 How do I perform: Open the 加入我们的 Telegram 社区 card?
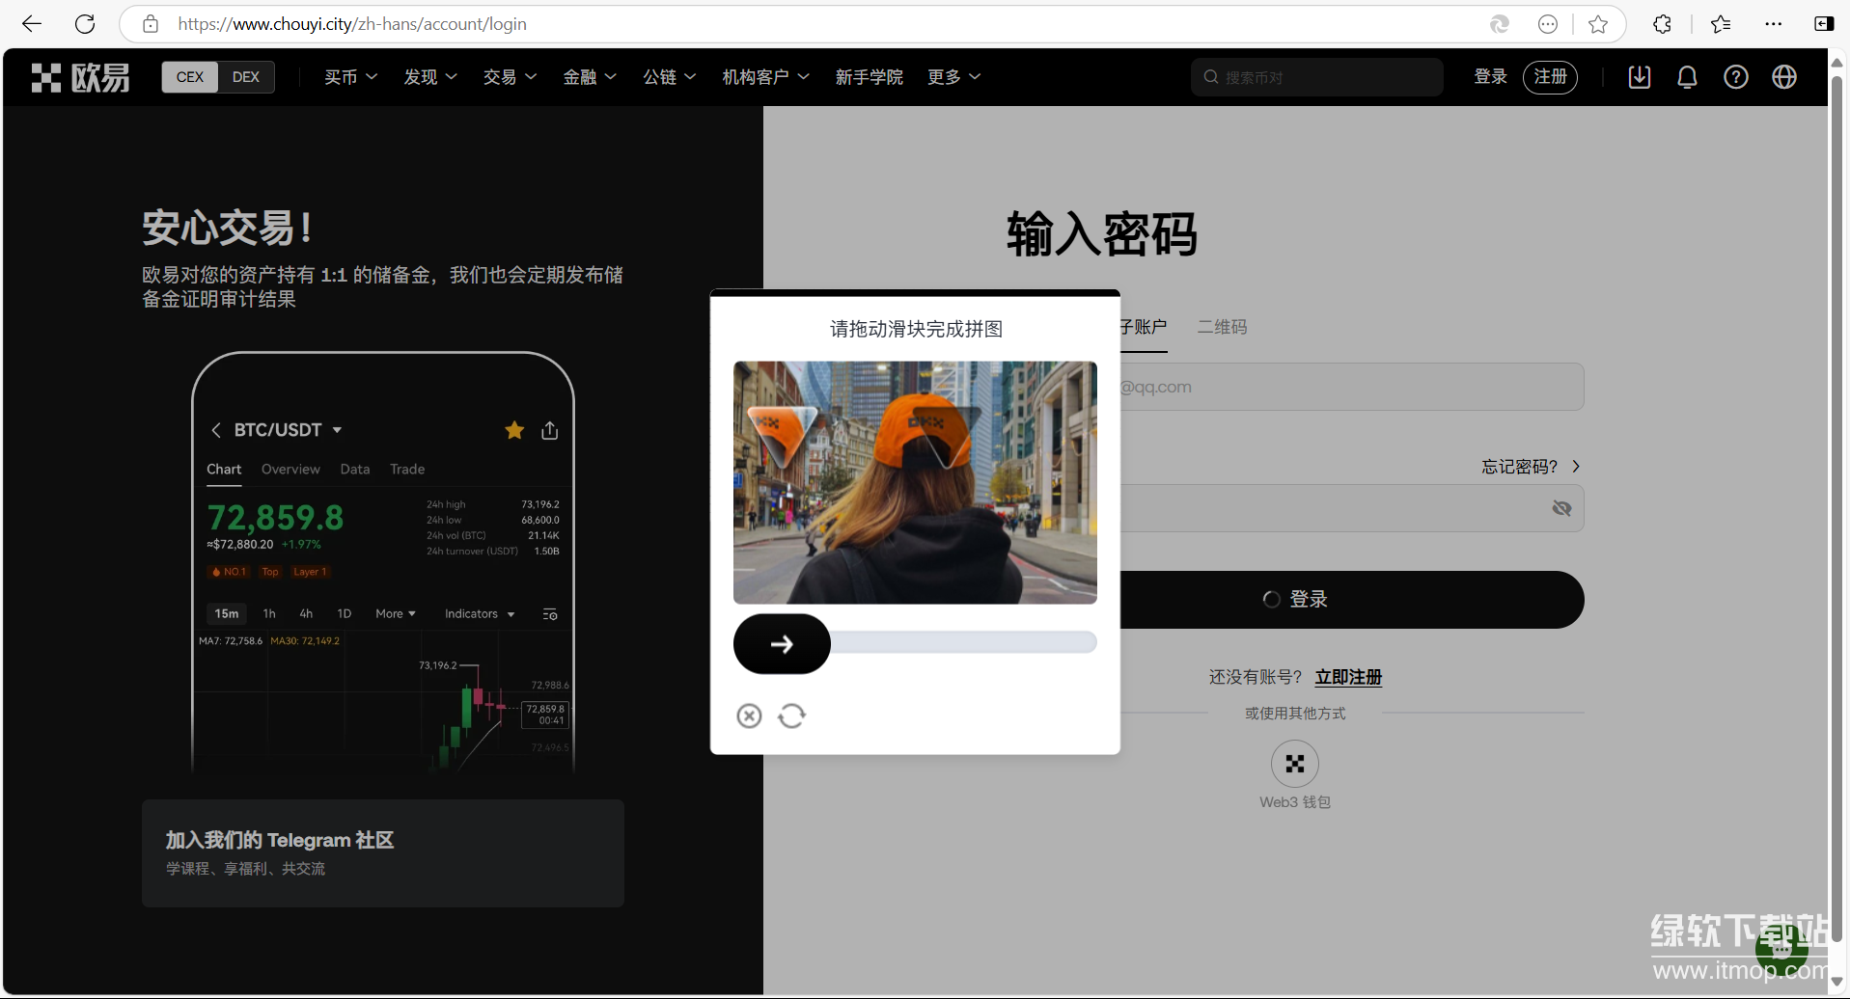pyautogui.click(x=383, y=853)
